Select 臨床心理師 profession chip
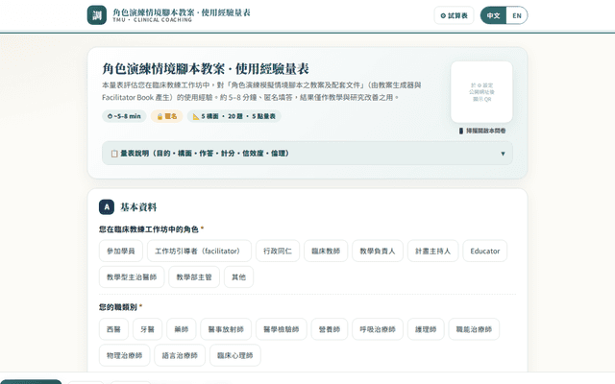The width and height of the screenshot is (615, 384). (234, 355)
